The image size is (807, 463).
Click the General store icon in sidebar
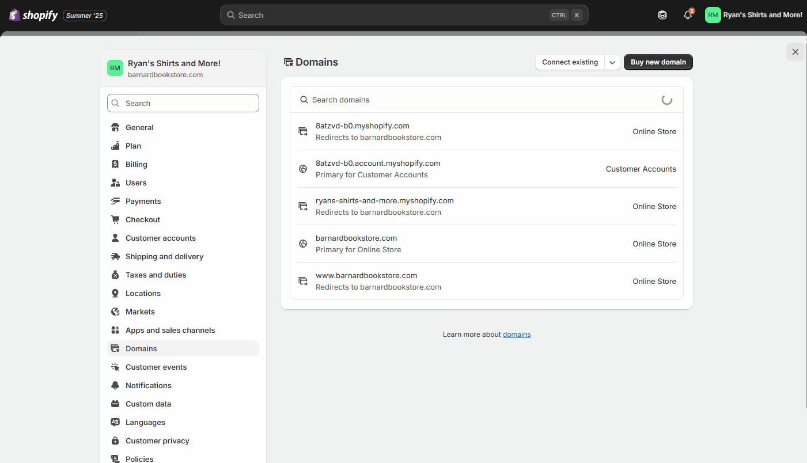115,127
